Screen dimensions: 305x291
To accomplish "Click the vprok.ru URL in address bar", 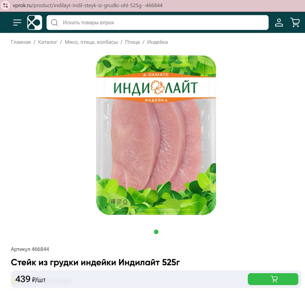I will (x=88, y=5).
